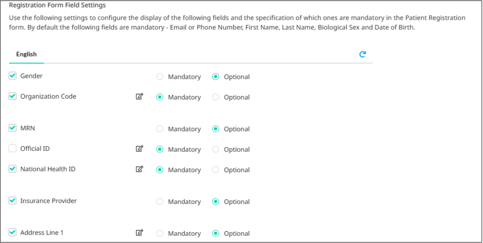483x243 pixels.
Task: Make MRN Mandatory
Action: click(159, 129)
